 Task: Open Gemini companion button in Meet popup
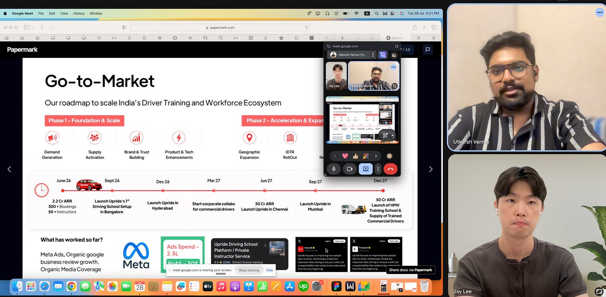pos(383,54)
